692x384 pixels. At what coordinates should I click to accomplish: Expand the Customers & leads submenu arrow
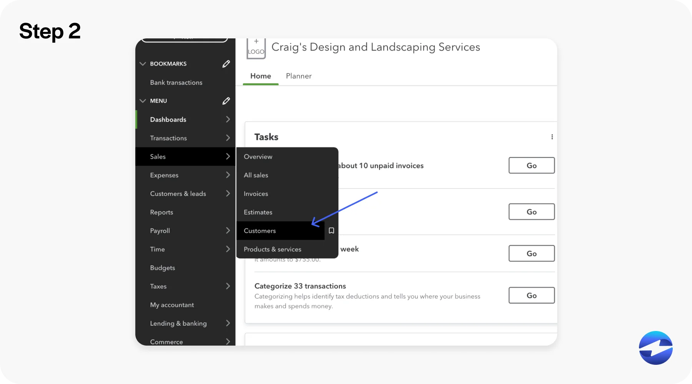(228, 194)
